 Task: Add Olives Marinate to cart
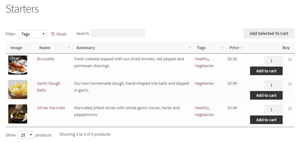click(266, 120)
